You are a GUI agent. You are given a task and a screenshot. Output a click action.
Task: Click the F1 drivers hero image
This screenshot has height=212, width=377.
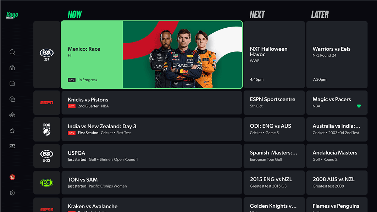pyautogui.click(x=183, y=55)
